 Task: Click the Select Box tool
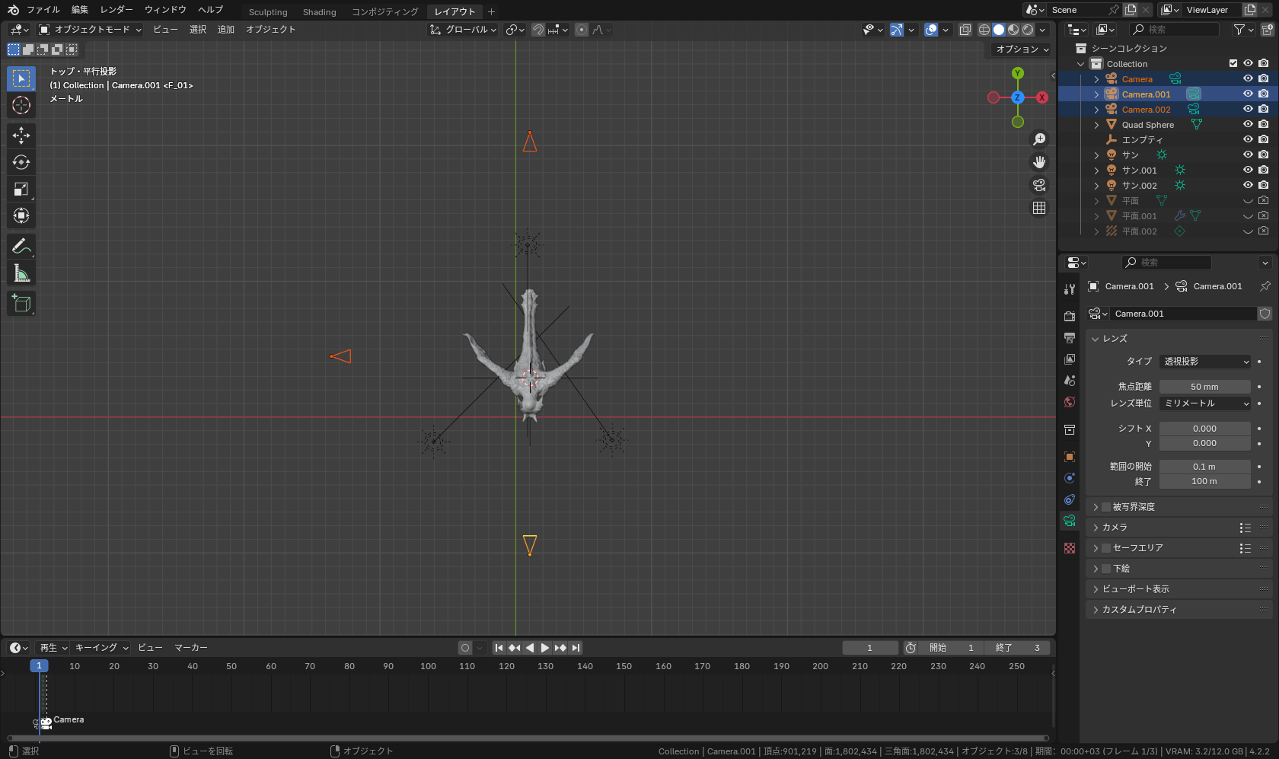pos(21,78)
